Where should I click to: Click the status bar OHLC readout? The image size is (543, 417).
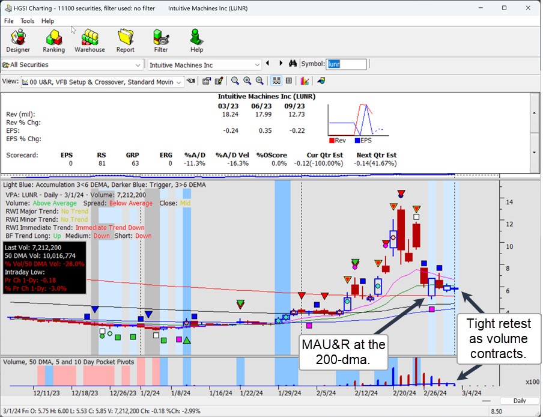click(101, 411)
